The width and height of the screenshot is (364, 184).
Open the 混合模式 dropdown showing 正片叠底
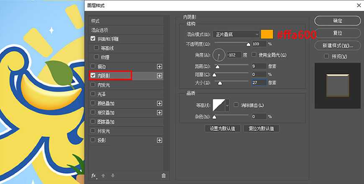click(x=236, y=34)
